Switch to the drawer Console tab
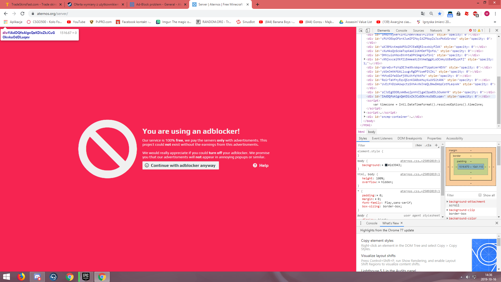The height and width of the screenshot is (282, 501). click(x=372, y=223)
